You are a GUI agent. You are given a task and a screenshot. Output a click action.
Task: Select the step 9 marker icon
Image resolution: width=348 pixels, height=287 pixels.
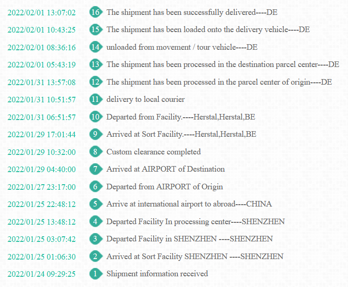pyautogui.click(x=96, y=134)
